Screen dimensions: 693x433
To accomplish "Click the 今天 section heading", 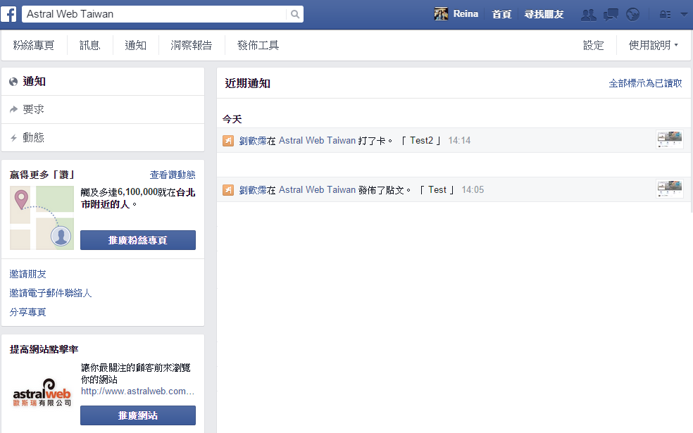I will pyautogui.click(x=232, y=119).
